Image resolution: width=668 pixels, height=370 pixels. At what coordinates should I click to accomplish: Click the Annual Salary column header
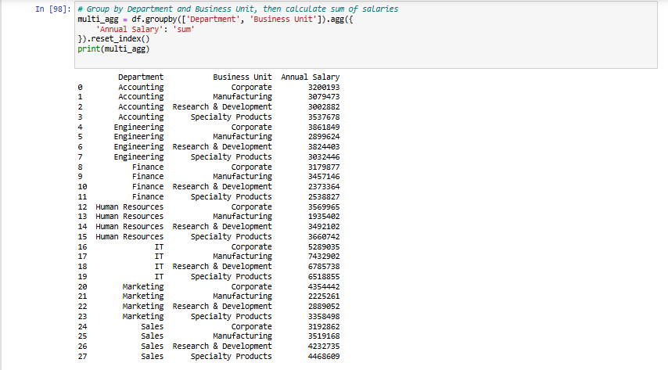310,77
